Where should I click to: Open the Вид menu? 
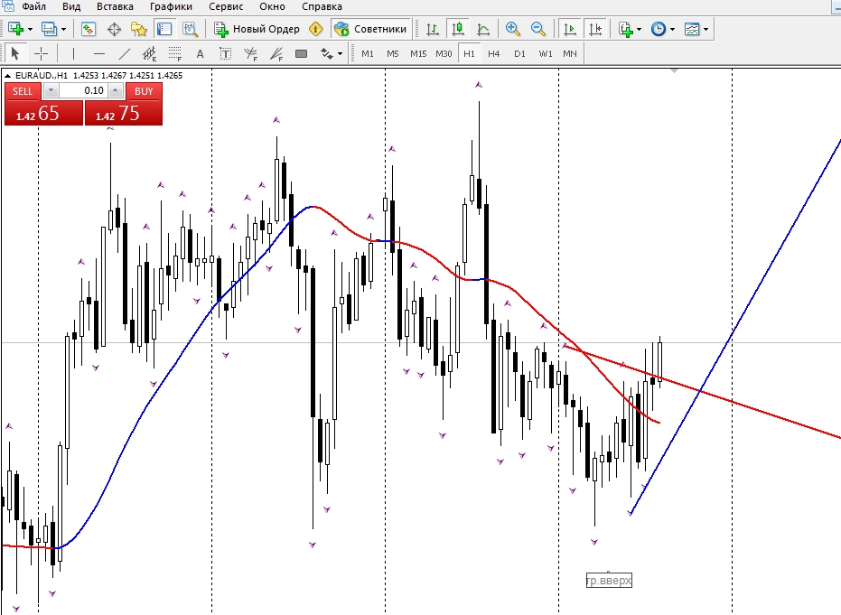pos(71,6)
